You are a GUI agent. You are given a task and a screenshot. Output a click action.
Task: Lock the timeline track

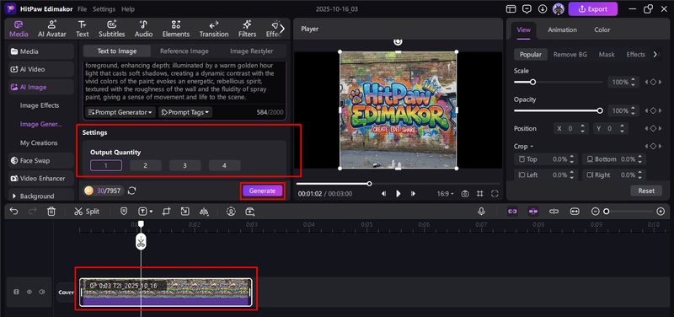16,292
